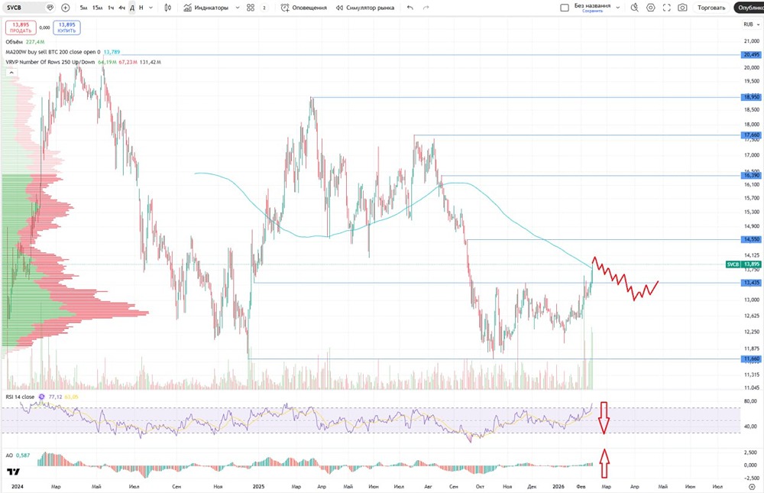
Task: Click the Торговать button
Action: [711, 8]
